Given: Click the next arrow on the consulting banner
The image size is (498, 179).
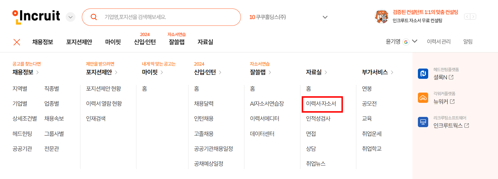Looking at the screenshot, I should (473, 16).
